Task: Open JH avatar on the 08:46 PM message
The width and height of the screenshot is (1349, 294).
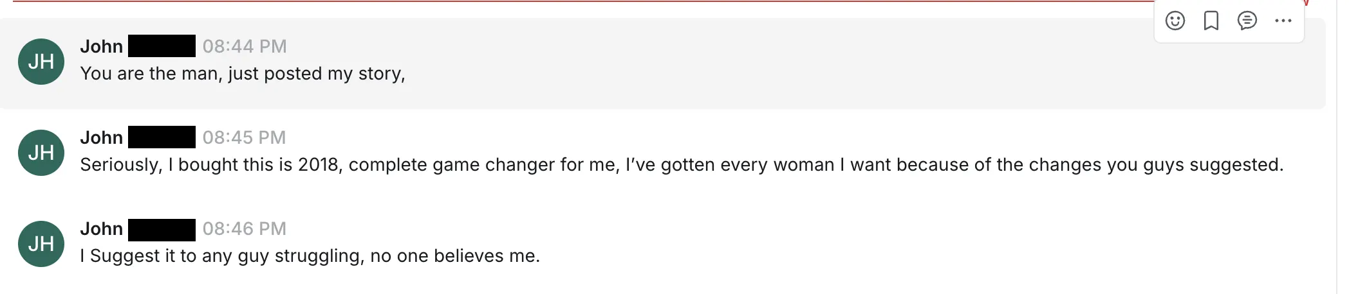Action: click(x=41, y=244)
